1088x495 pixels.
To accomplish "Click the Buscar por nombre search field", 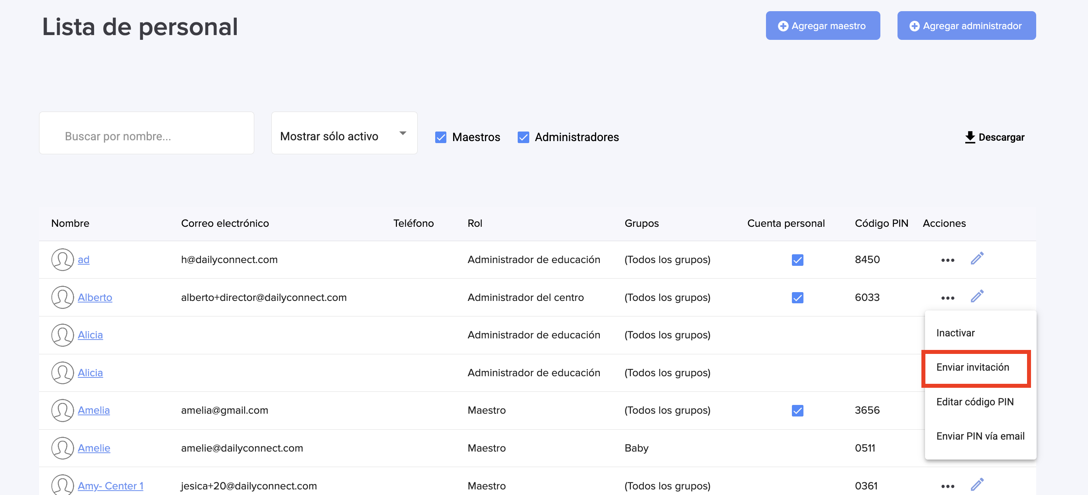I will pyautogui.click(x=146, y=136).
